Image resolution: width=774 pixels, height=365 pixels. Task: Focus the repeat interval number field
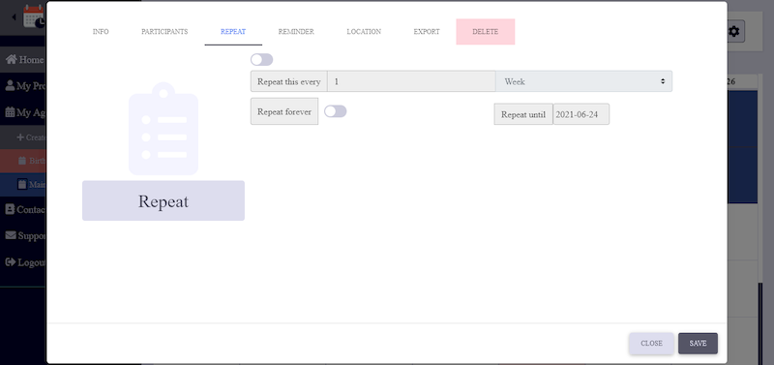[411, 81]
